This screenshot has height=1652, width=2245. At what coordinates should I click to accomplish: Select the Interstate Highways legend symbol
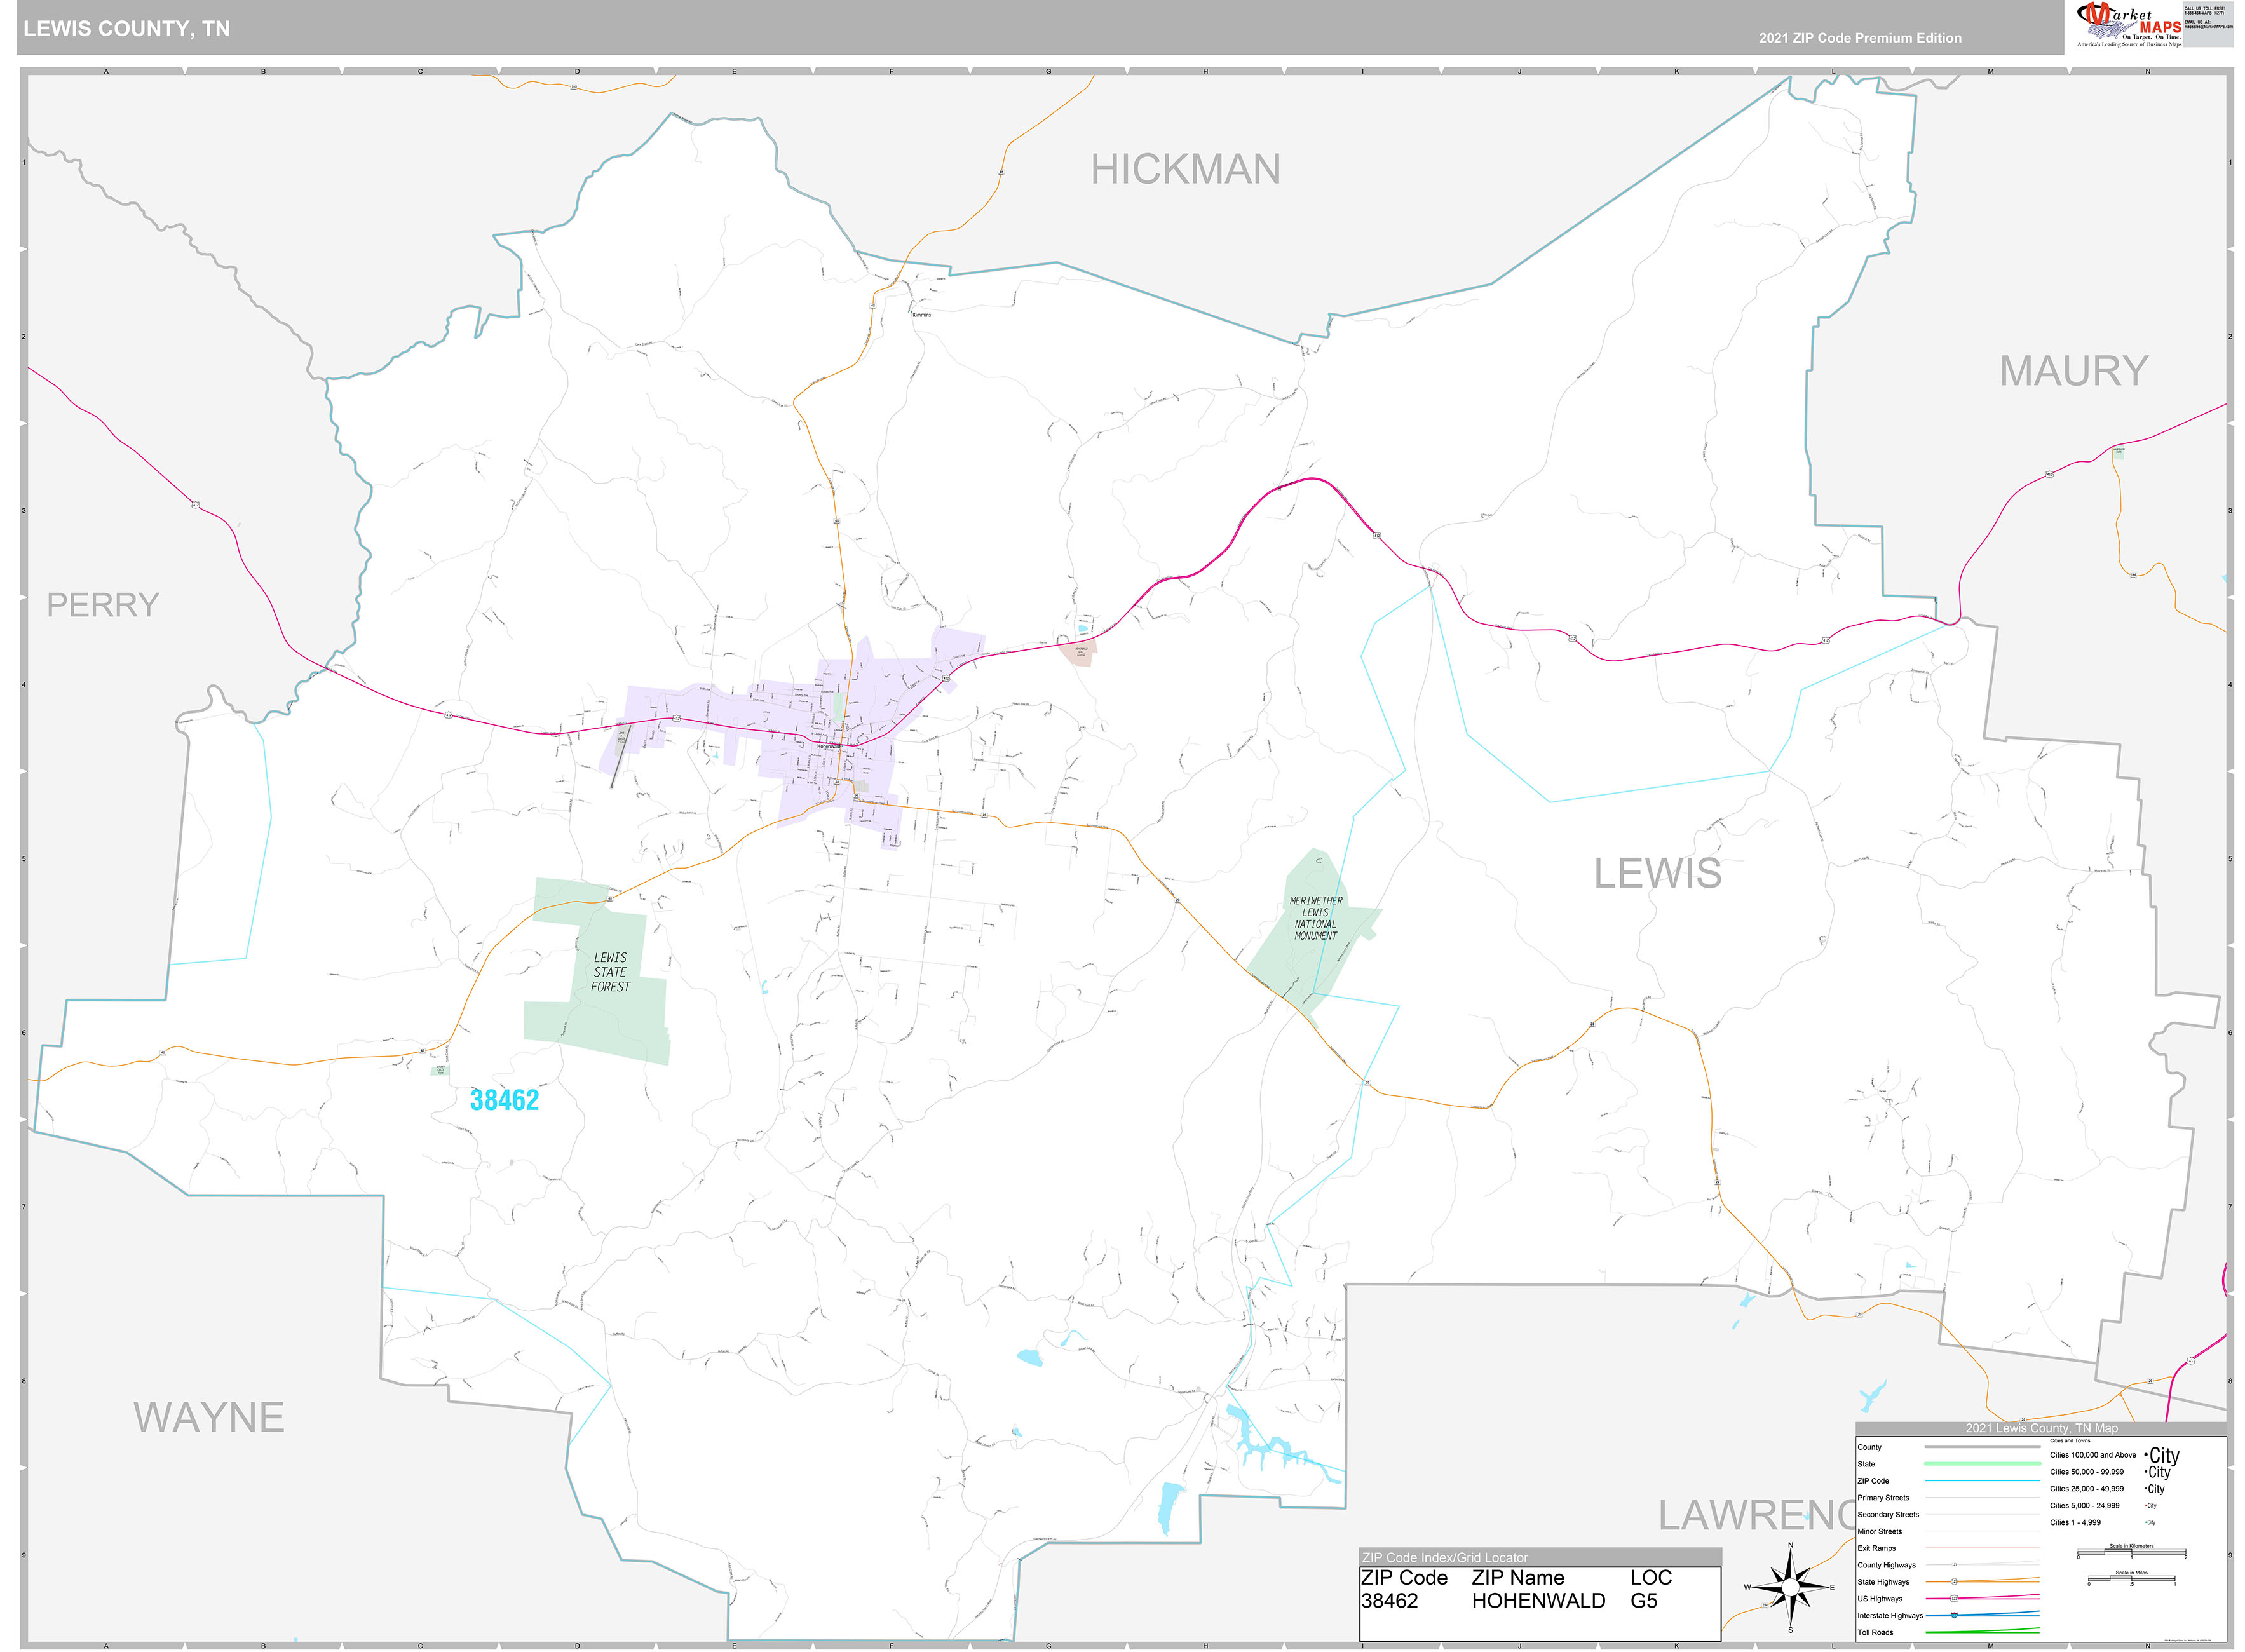click(1954, 1615)
